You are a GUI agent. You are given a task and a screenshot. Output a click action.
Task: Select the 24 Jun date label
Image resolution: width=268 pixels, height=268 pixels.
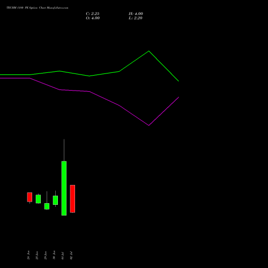pos(28,255)
